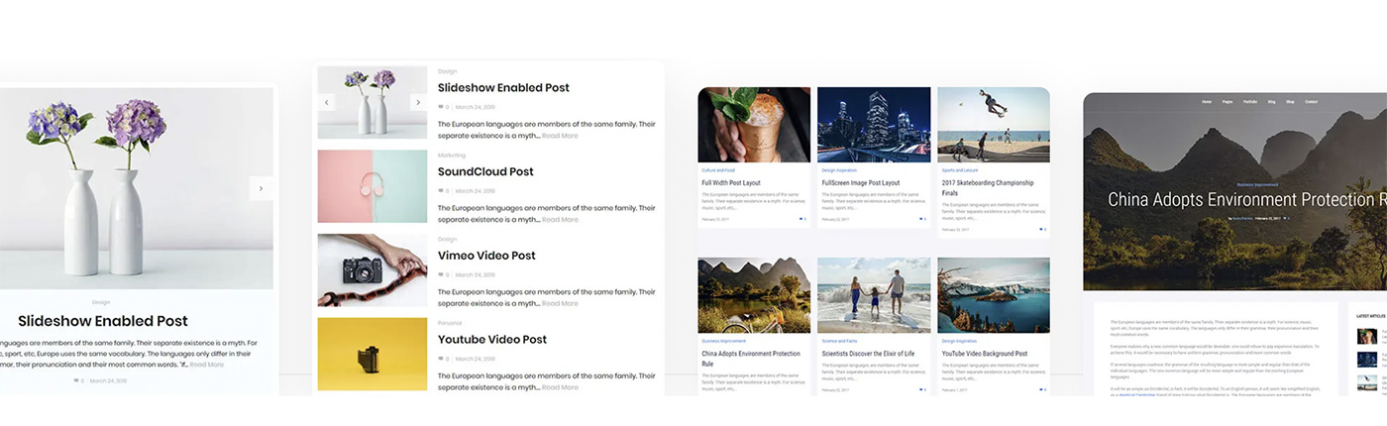Screen dimensions: 1387x426
Task: Open Blog in the landscape page navigation
Action: [1272, 102]
